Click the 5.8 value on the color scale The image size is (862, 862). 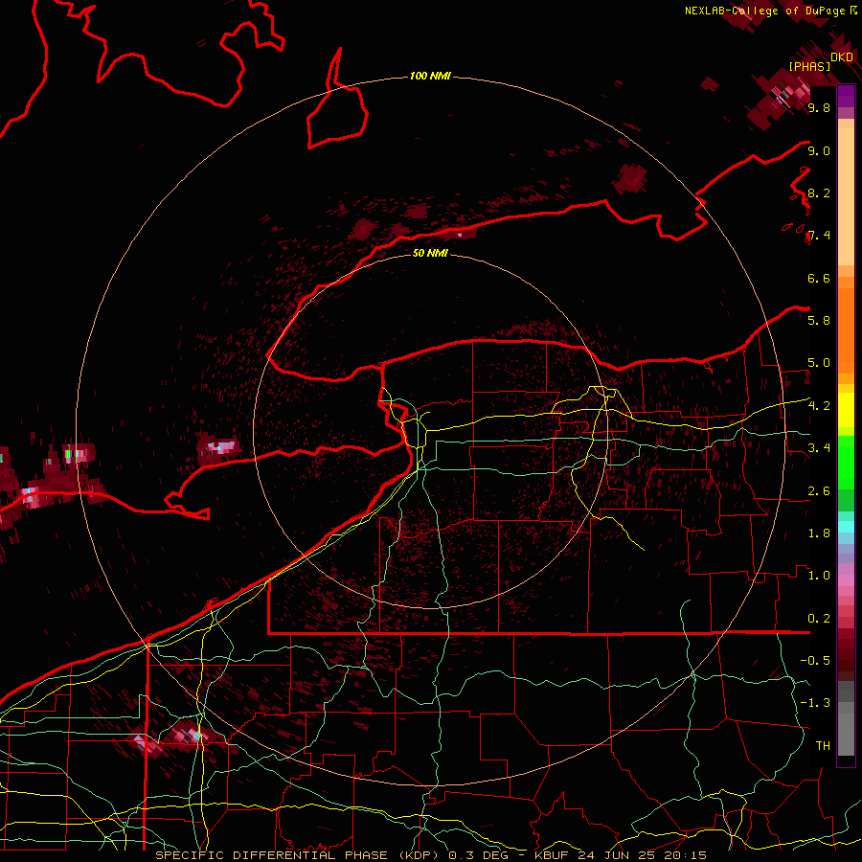819,321
